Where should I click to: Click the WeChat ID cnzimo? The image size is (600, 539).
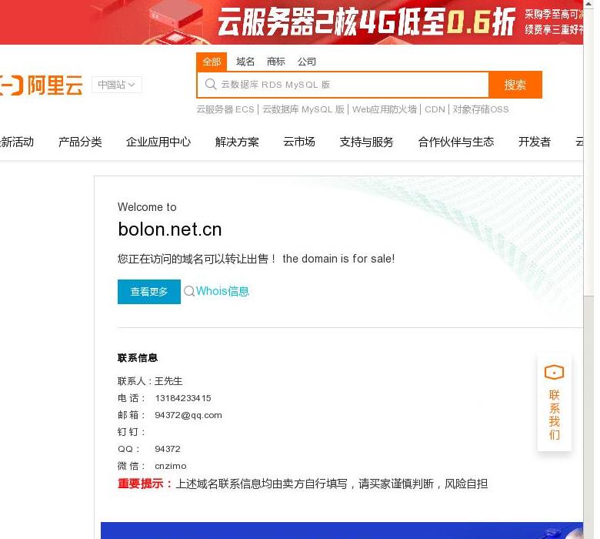171,466
